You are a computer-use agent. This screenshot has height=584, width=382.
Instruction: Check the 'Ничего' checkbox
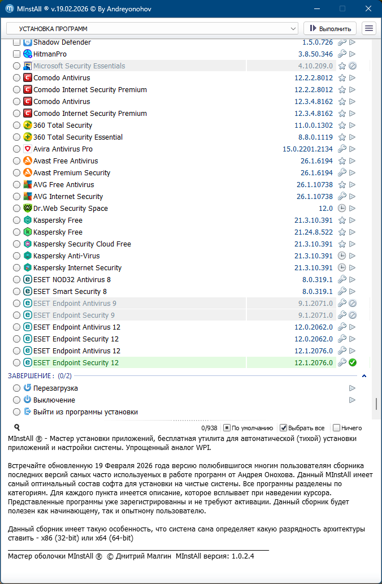pos(337,428)
